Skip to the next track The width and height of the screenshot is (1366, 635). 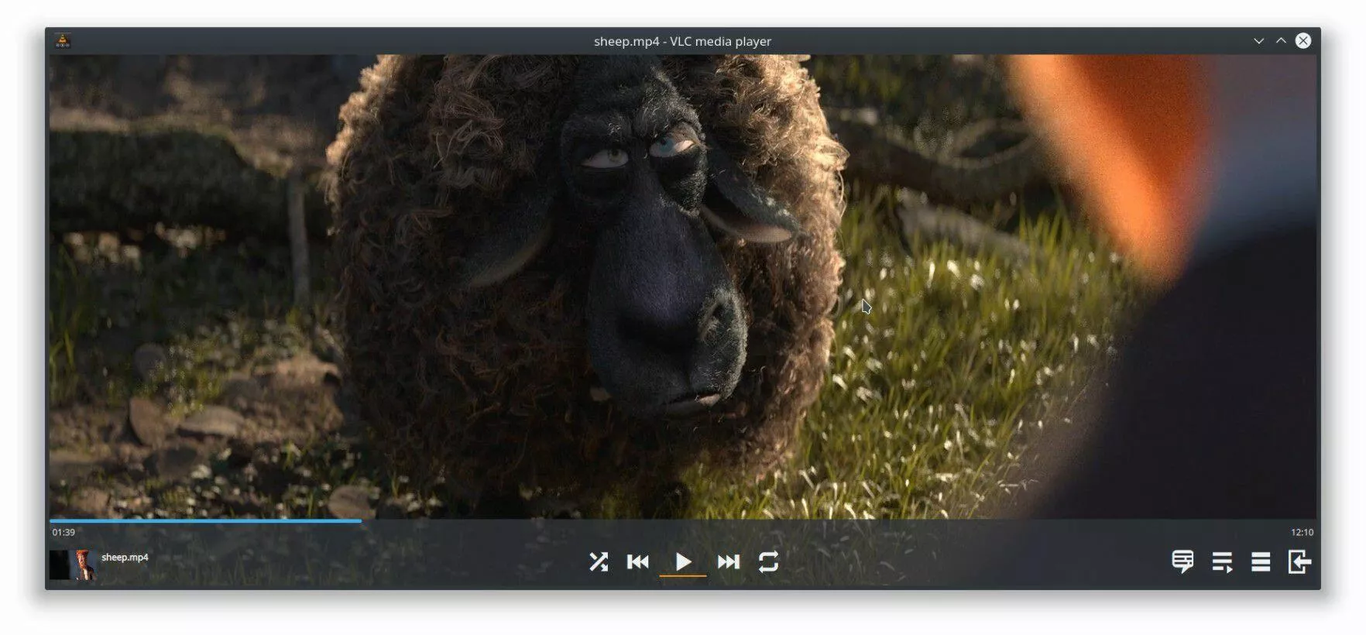(x=728, y=561)
